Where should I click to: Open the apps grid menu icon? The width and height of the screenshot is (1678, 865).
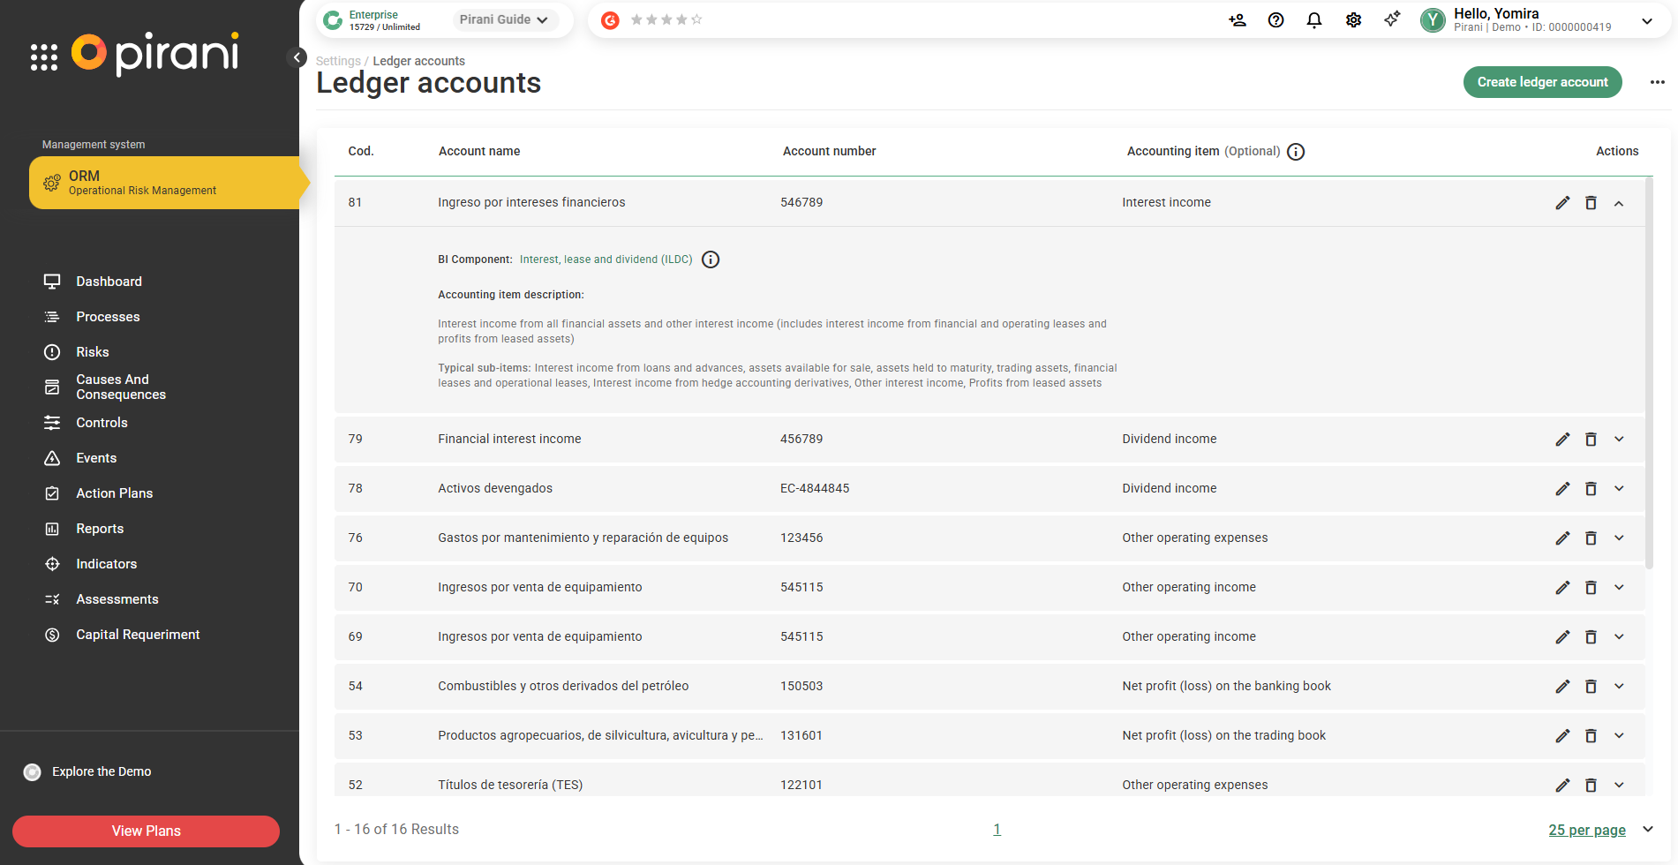[x=43, y=56]
